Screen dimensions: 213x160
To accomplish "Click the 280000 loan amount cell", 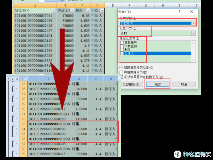I will [65, 26].
